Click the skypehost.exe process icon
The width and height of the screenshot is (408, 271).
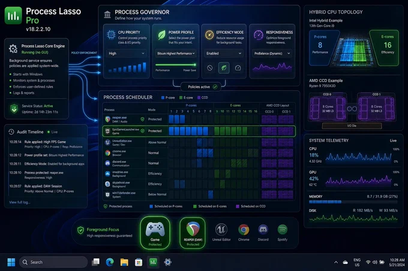[107, 184]
